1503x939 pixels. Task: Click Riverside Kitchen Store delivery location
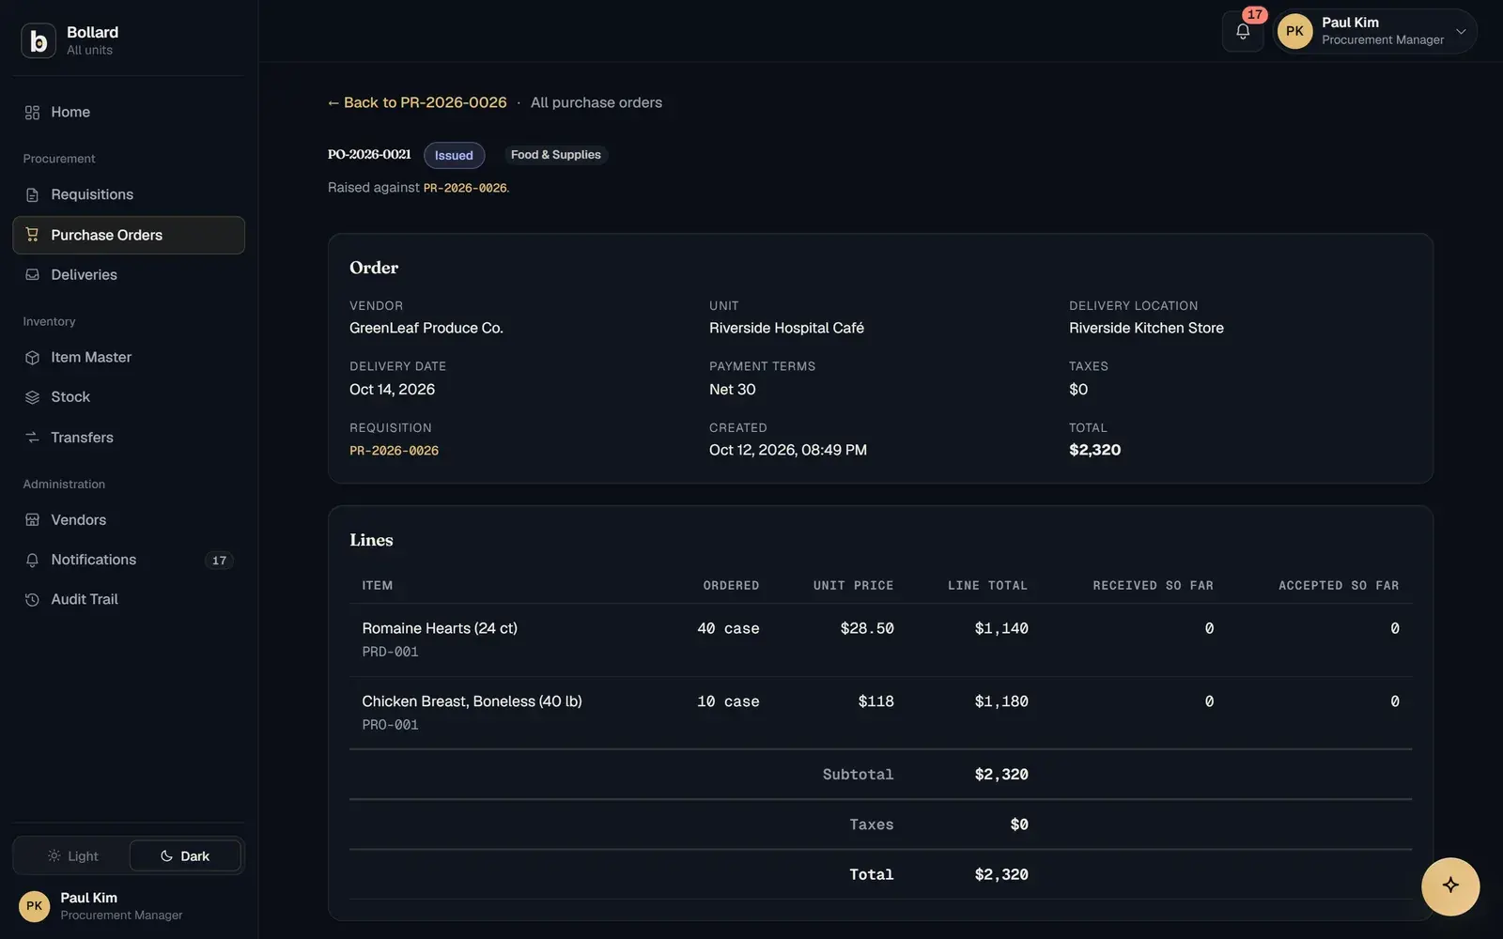[1146, 328]
